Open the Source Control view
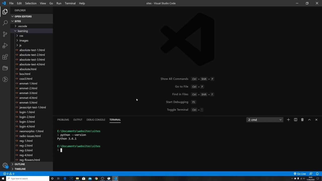This screenshot has height=181, width=322. [x=5, y=34]
